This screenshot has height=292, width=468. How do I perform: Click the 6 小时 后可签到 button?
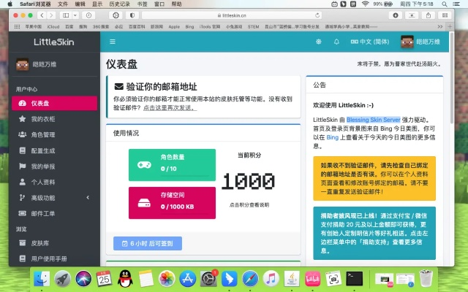[x=148, y=243]
